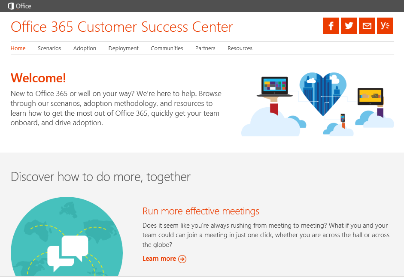Open the Scenarios menu item
This screenshot has height=277, width=404.
(49, 48)
